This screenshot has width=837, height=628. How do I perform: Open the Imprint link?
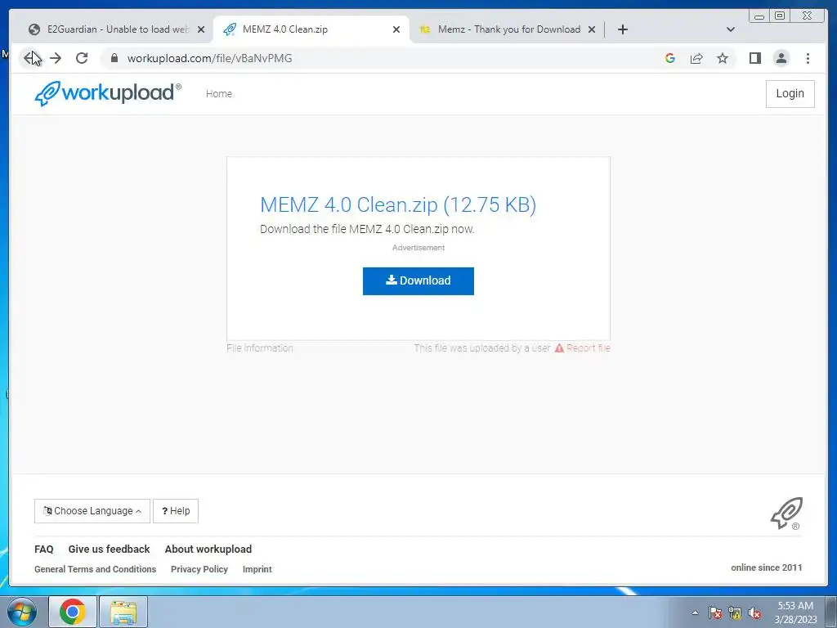tap(257, 569)
